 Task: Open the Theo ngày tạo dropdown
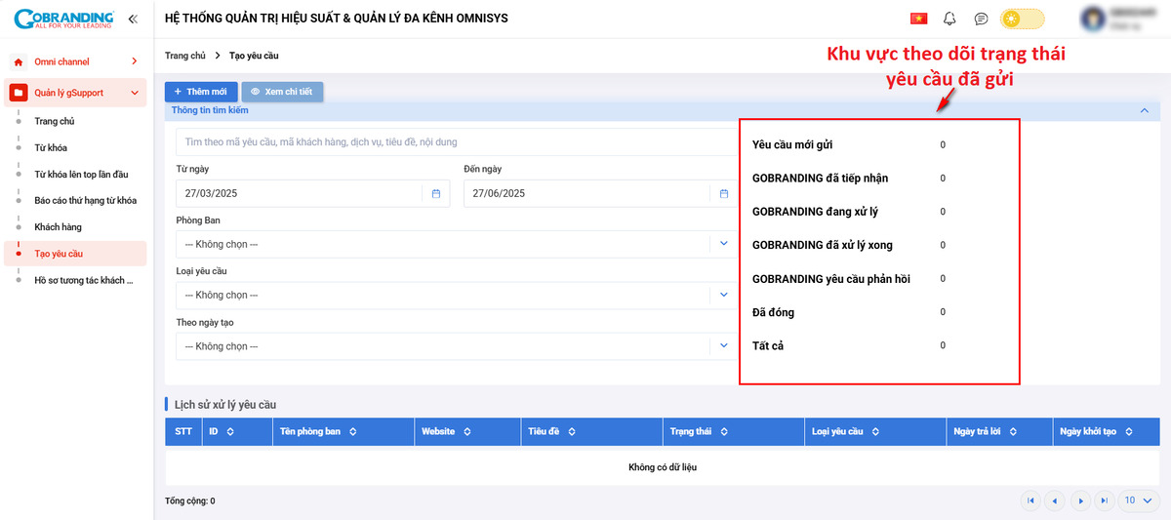[x=723, y=345]
